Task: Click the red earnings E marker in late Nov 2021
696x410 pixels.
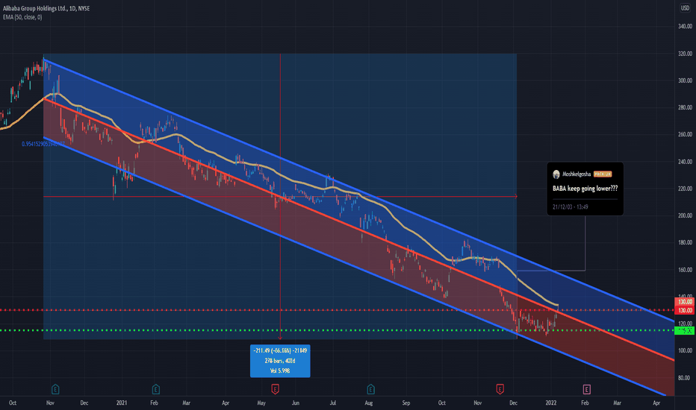Action: coord(500,389)
